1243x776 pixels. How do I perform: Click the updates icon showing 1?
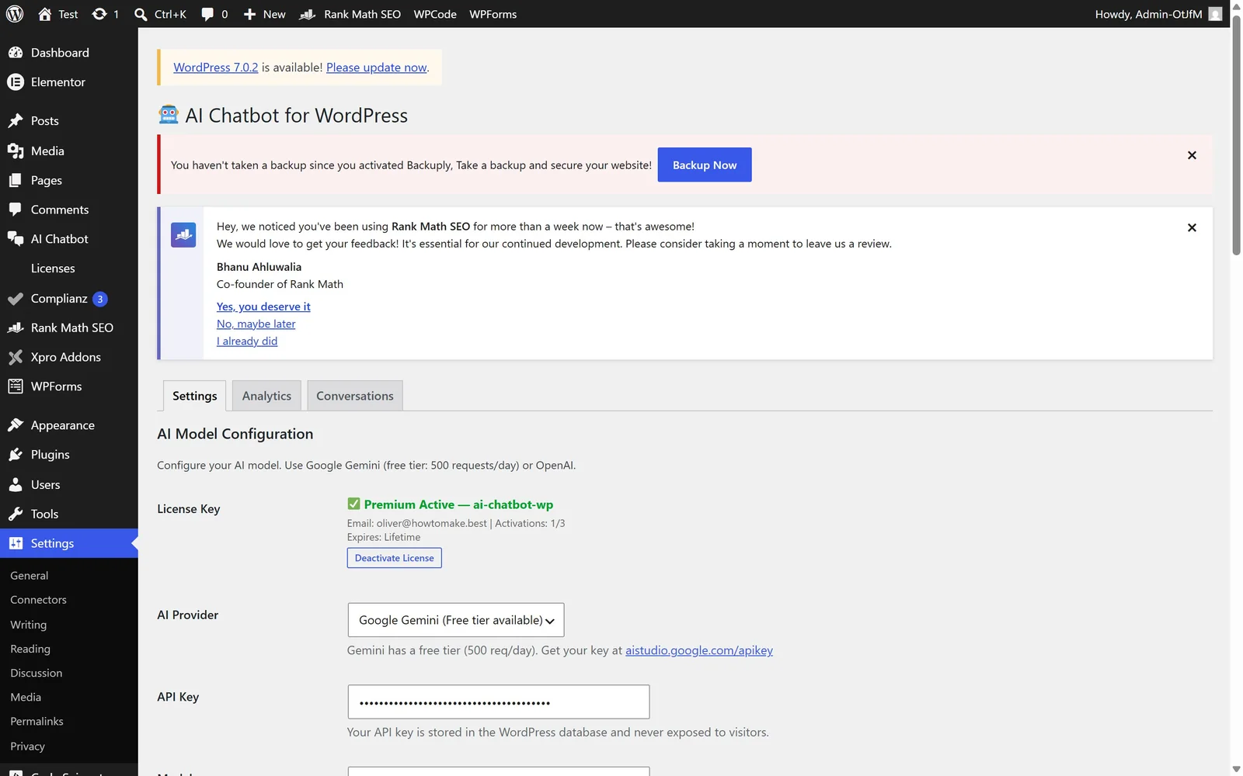[99, 14]
